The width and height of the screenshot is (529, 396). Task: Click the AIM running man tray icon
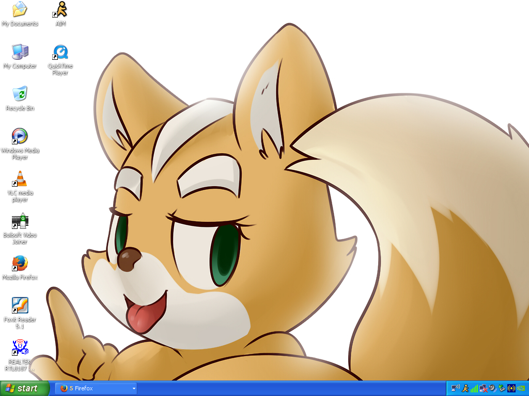(465, 388)
